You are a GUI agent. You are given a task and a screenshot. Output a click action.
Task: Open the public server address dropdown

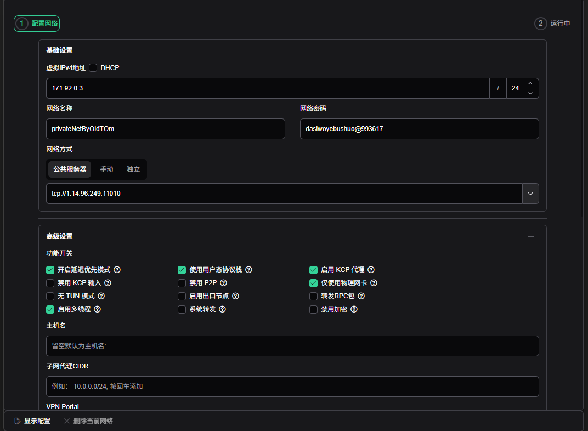(530, 194)
